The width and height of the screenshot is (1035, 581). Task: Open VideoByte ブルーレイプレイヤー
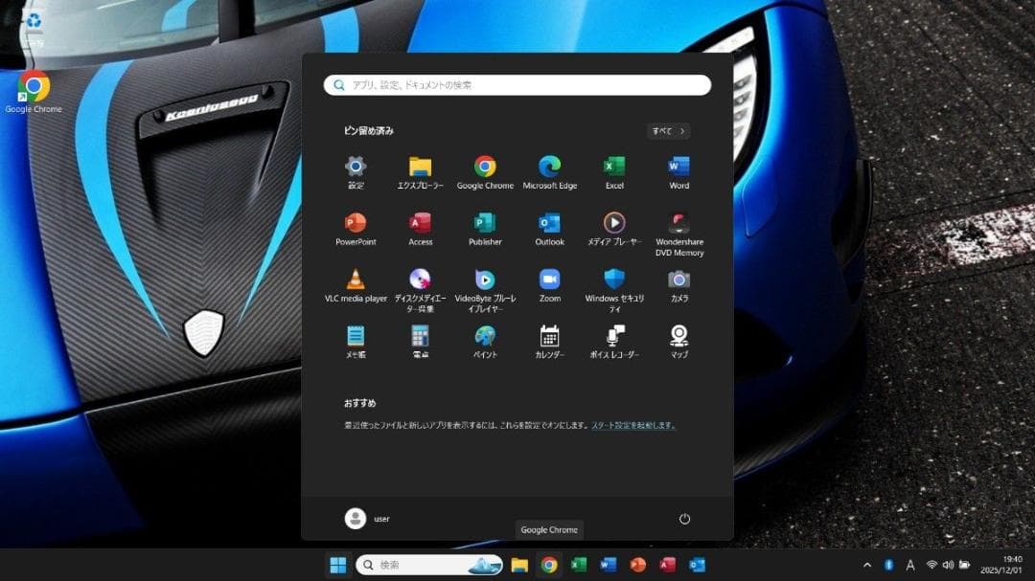tap(485, 280)
